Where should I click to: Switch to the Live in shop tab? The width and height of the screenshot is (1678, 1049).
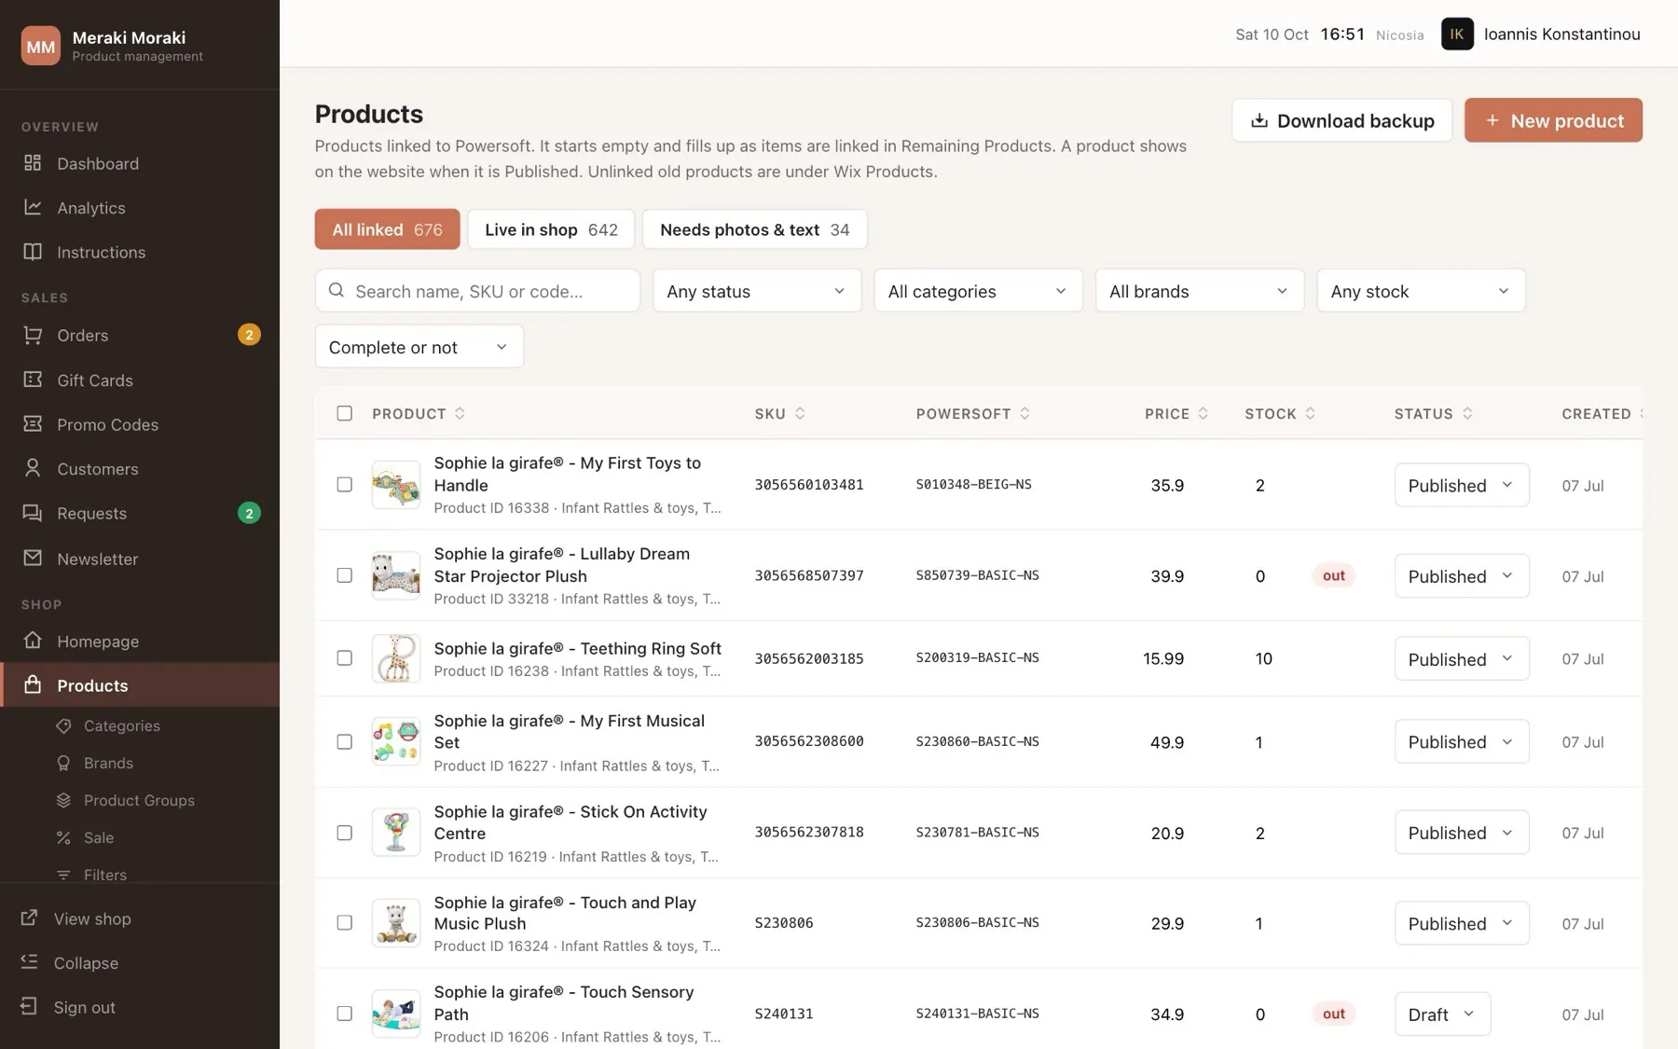tap(551, 229)
